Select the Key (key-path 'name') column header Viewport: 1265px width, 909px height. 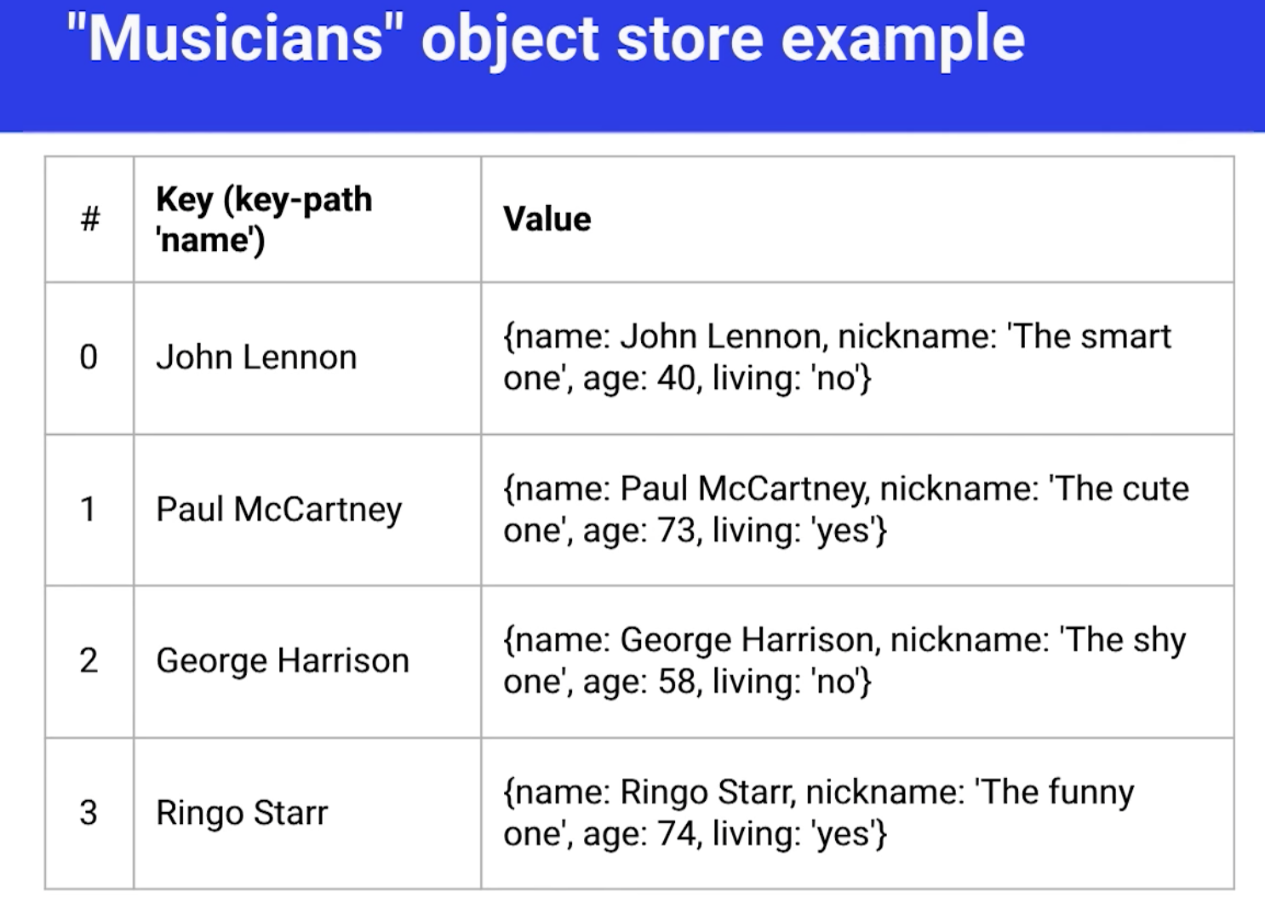pyautogui.click(x=264, y=219)
